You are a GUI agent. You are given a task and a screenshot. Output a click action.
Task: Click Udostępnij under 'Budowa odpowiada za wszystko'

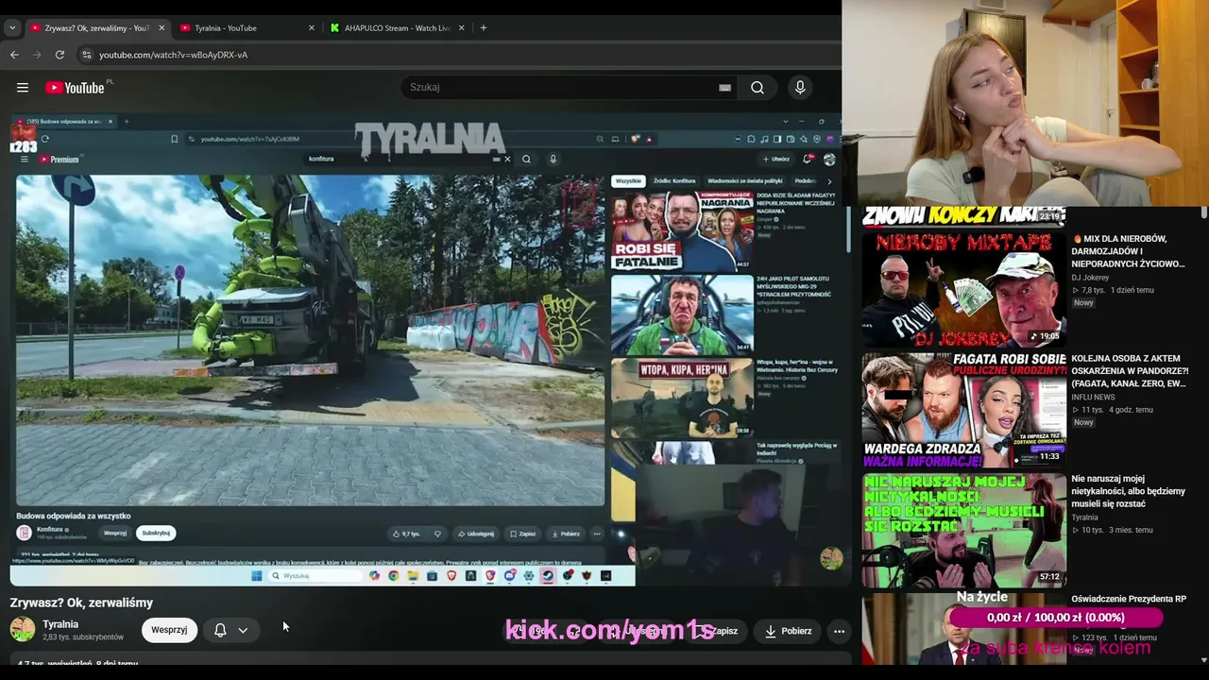point(476,534)
